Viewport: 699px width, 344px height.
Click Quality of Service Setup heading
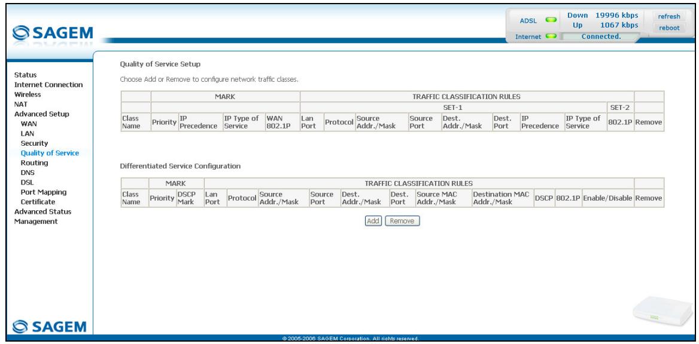[160, 64]
